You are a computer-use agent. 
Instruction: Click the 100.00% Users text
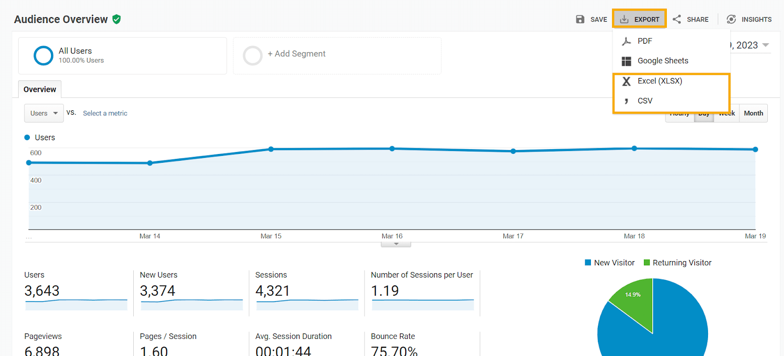pos(81,60)
